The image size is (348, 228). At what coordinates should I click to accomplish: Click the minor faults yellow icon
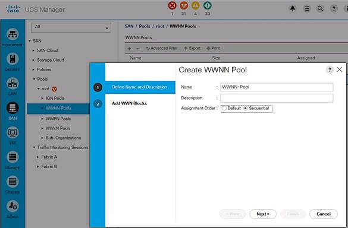pos(196,5)
